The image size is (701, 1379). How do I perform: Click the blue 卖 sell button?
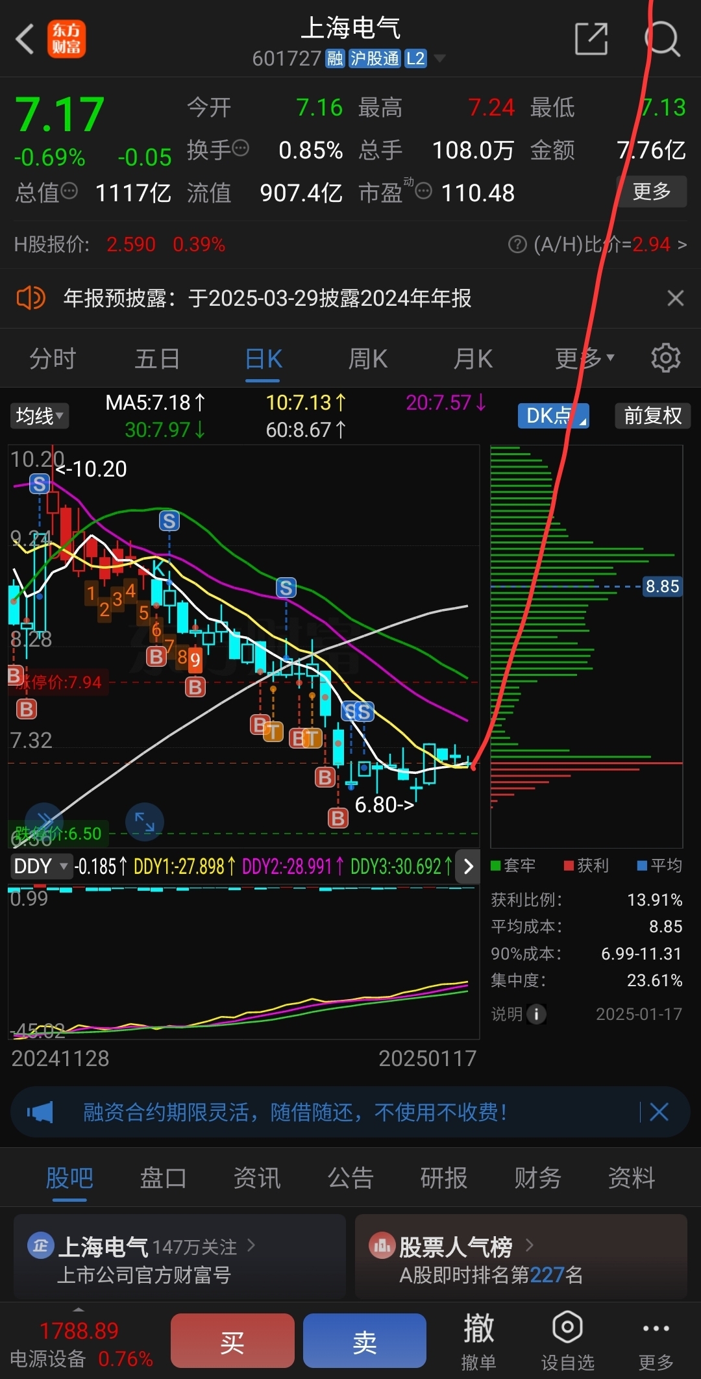tap(365, 1341)
